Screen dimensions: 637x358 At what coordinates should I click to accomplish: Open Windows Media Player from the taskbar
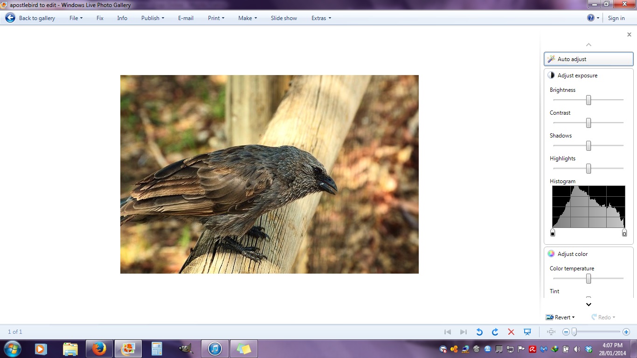pyautogui.click(x=42, y=349)
